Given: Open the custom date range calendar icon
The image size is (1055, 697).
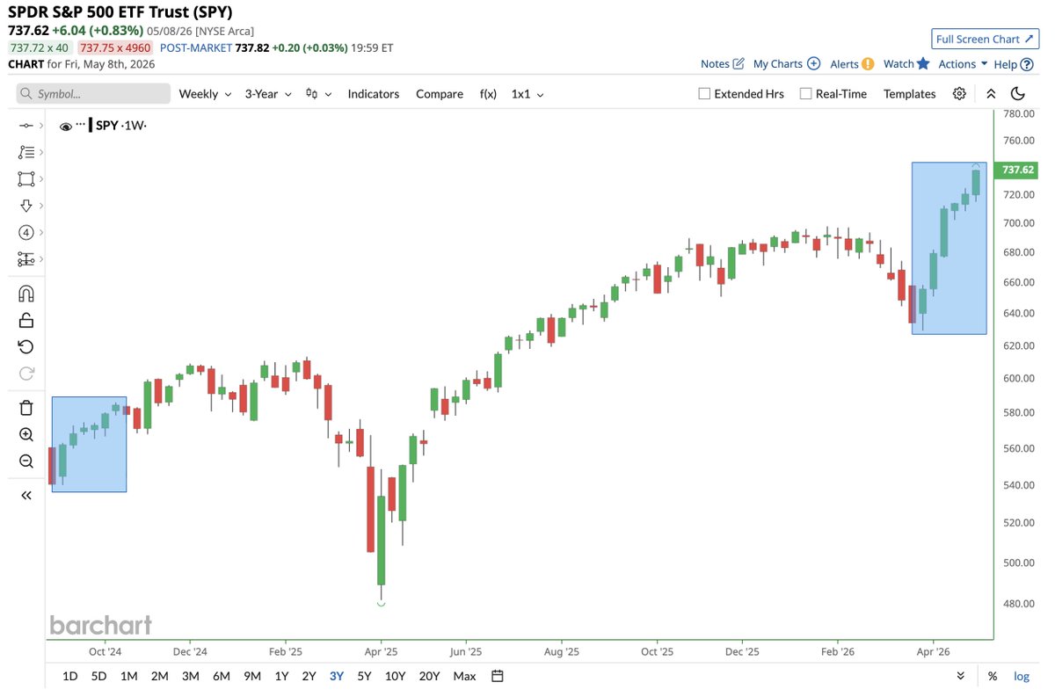Looking at the screenshot, I should (498, 676).
